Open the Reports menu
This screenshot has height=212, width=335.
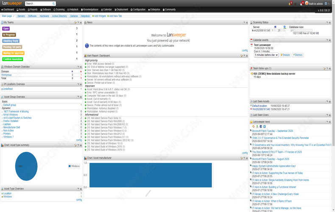click(33, 10)
